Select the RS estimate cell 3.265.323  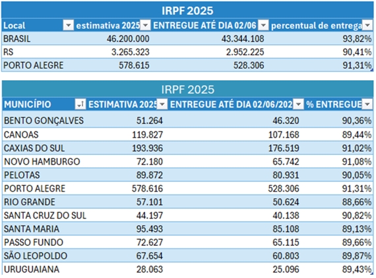pos(113,52)
